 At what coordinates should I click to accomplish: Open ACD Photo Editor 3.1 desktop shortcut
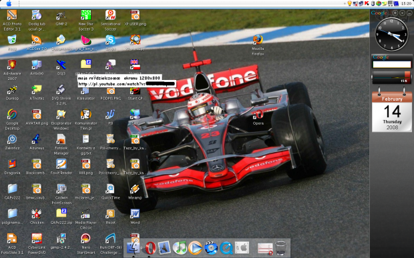pyautogui.click(x=12, y=21)
